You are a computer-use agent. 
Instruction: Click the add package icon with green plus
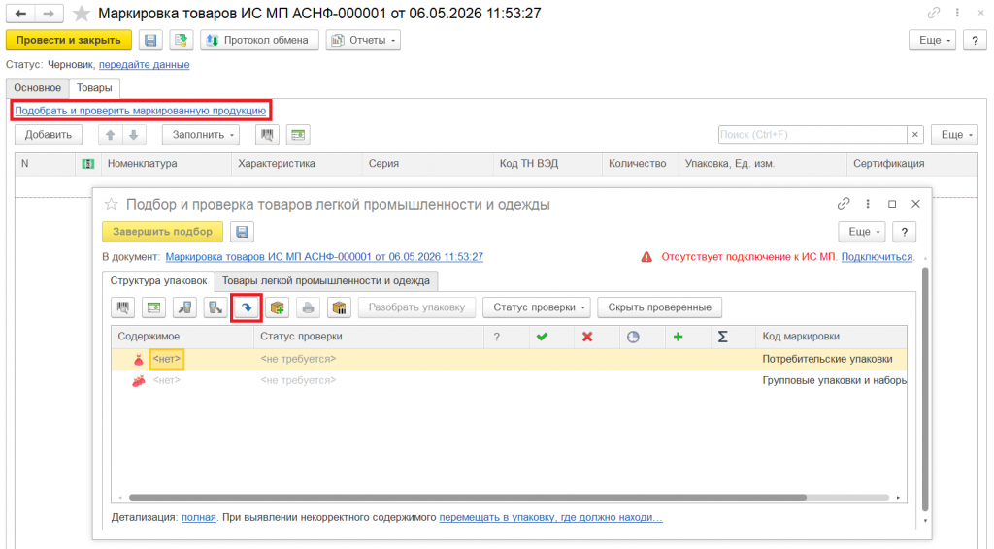pos(277,307)
